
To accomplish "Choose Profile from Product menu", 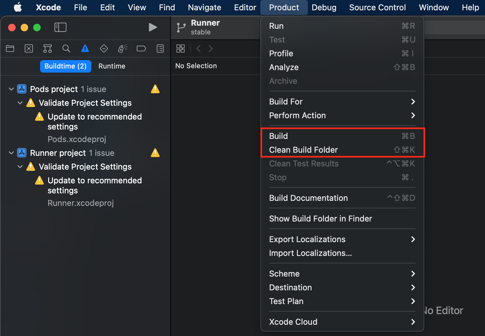I will coord(342,53).
